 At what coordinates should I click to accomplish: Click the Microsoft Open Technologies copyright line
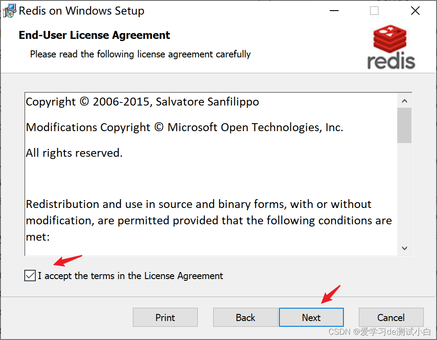point(185,127)
